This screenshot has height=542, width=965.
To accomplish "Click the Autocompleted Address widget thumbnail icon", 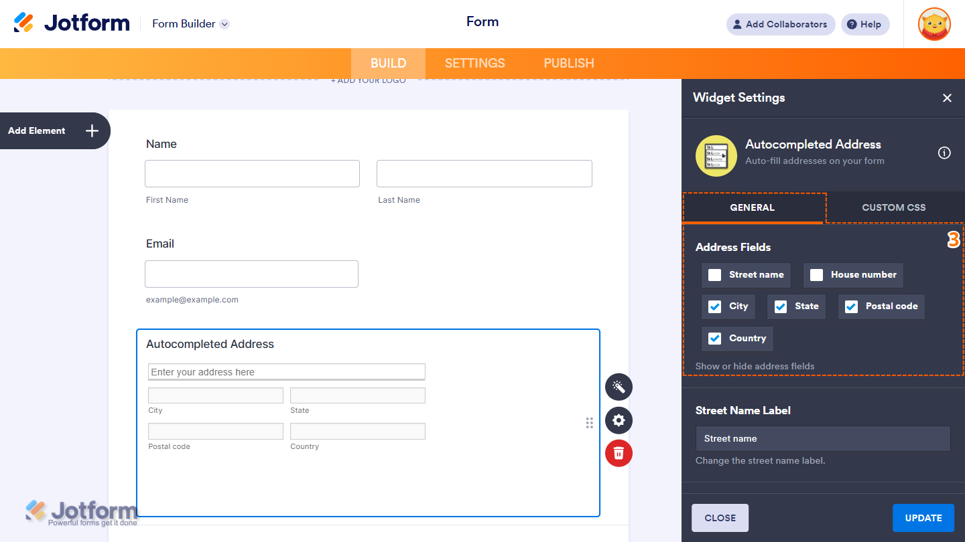I will click(x=716, y=156).
